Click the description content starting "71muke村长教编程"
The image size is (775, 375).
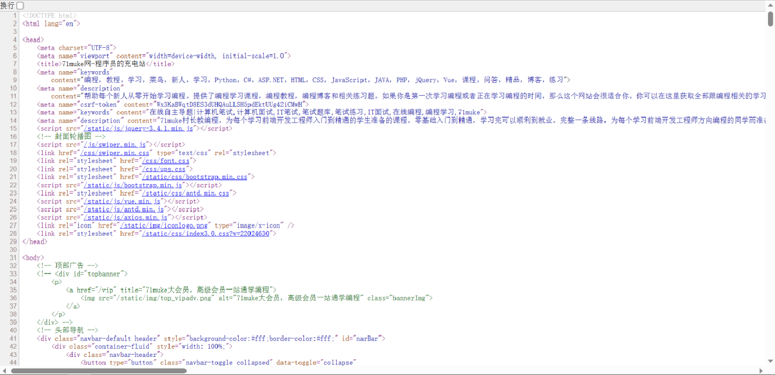coord(463,121)
